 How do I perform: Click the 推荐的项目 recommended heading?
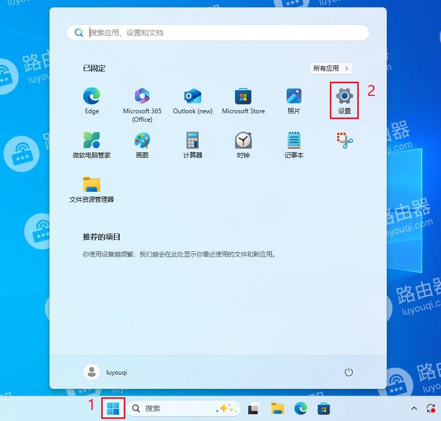(x=102, y=237)
